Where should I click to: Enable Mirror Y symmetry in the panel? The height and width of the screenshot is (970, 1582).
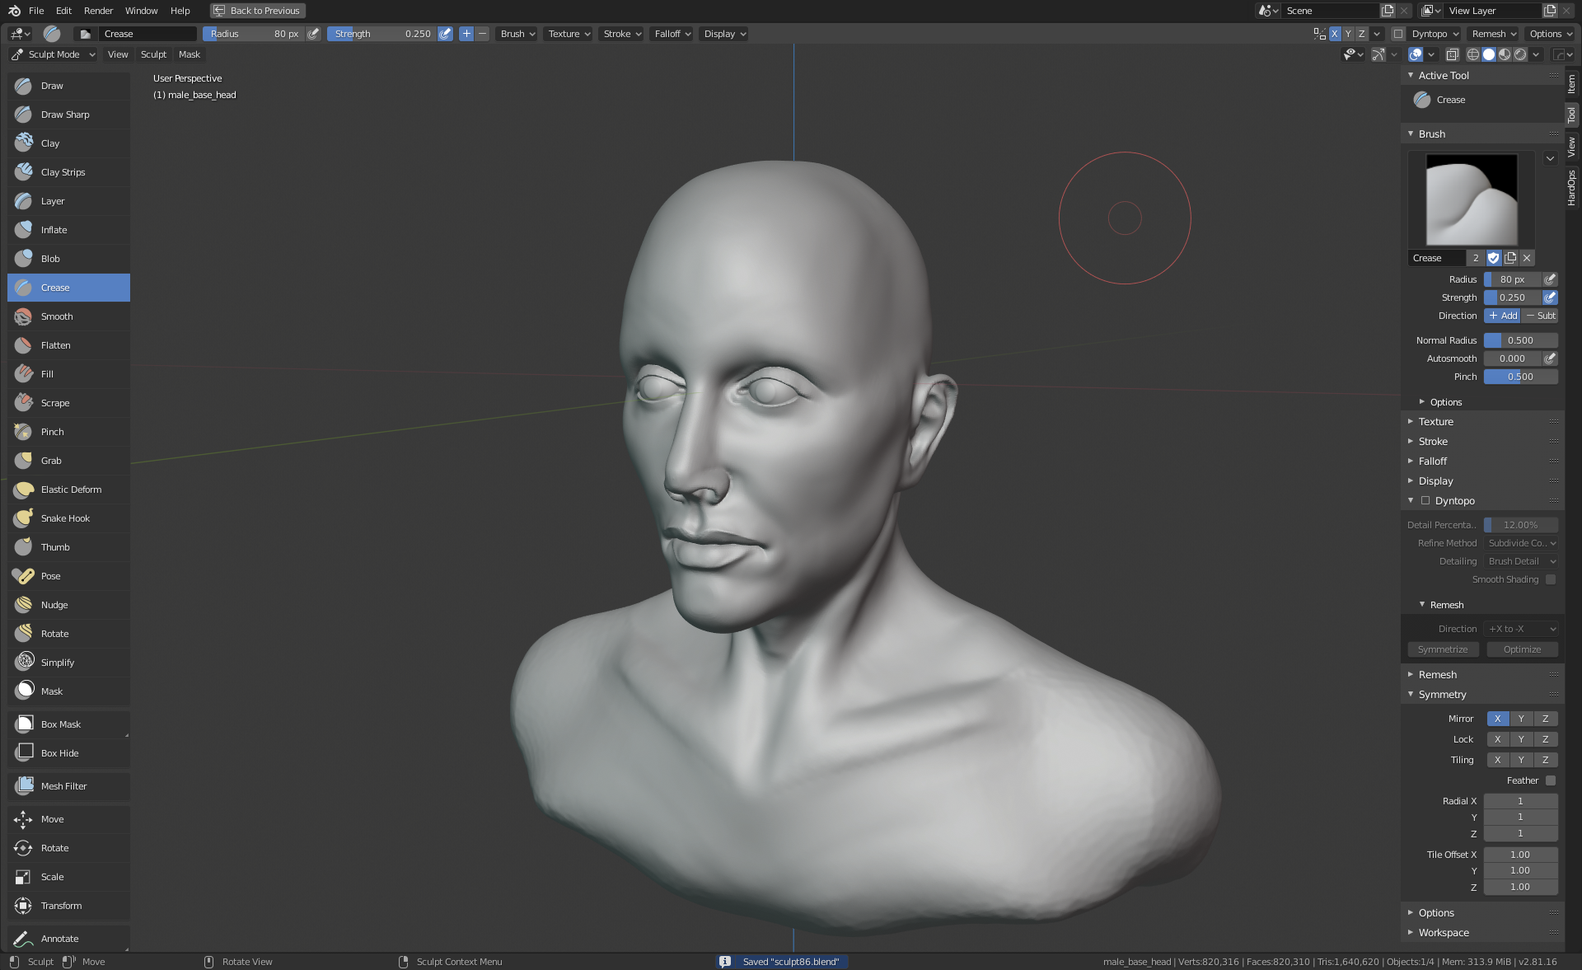[1521, 719]
